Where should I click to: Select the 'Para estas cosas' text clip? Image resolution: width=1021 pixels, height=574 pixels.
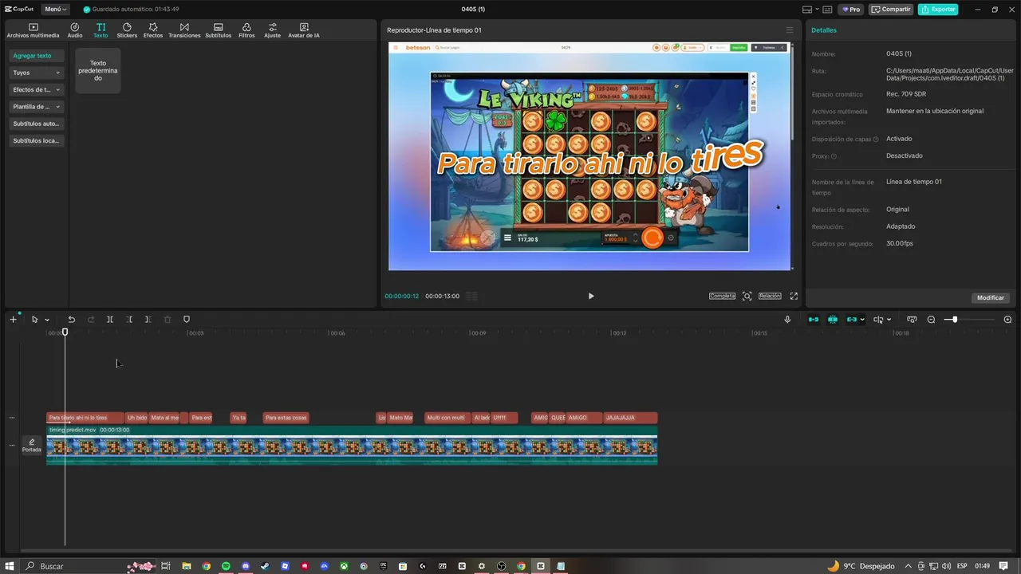(286, 418)
